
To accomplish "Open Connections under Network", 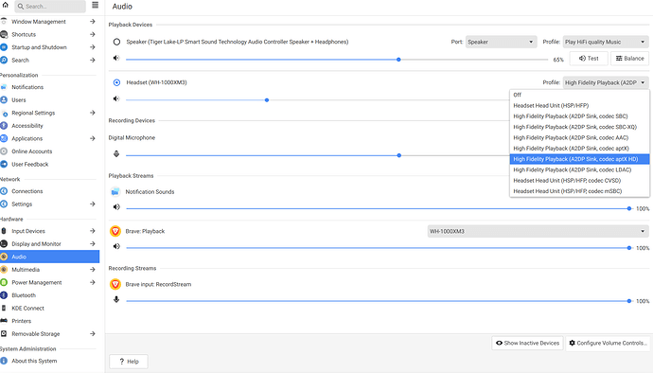I will [49, 191].
